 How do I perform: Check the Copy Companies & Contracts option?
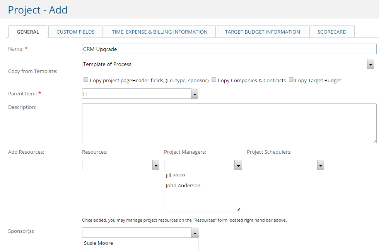point(213,80)
